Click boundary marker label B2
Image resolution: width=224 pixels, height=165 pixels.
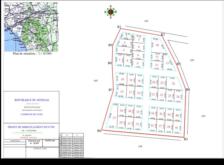point(163,34)
